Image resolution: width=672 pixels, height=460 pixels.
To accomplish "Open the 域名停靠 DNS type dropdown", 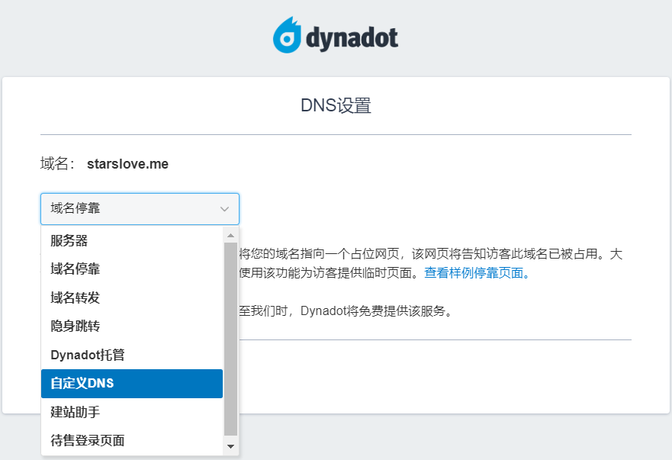I will click(140, 209).
